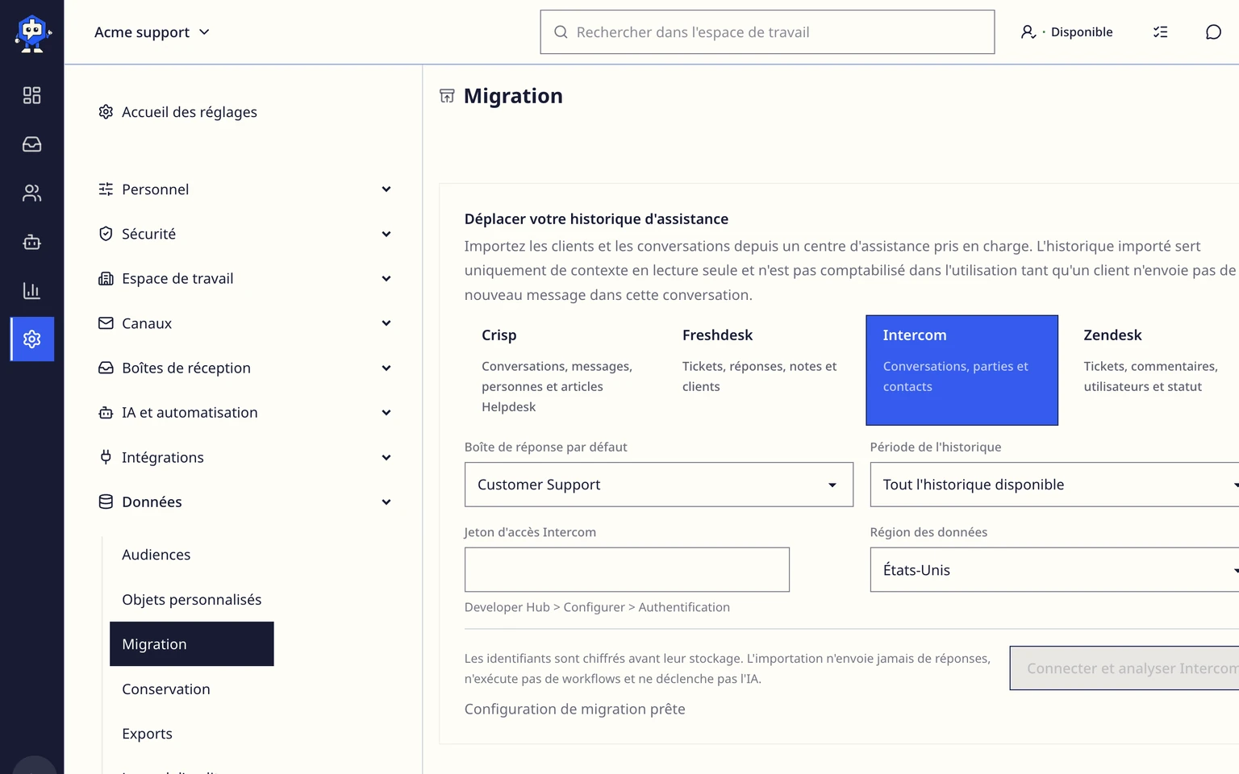Expand the Sécurité section chevron

(386, 234)
